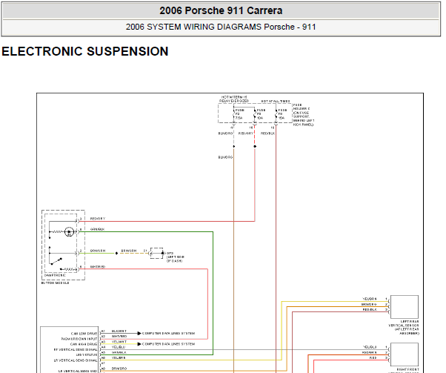Click the "CAN HIGH DRIVE" pin label
Image resolution: width=446 pixels, height=373 pixels.
(x=84, y=344)
